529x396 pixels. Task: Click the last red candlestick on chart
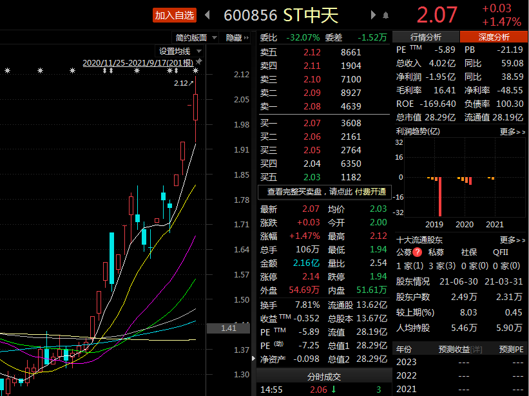pos(195,107)
